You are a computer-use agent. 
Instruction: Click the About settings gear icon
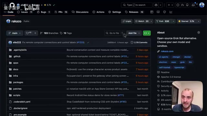pos(199,33)
